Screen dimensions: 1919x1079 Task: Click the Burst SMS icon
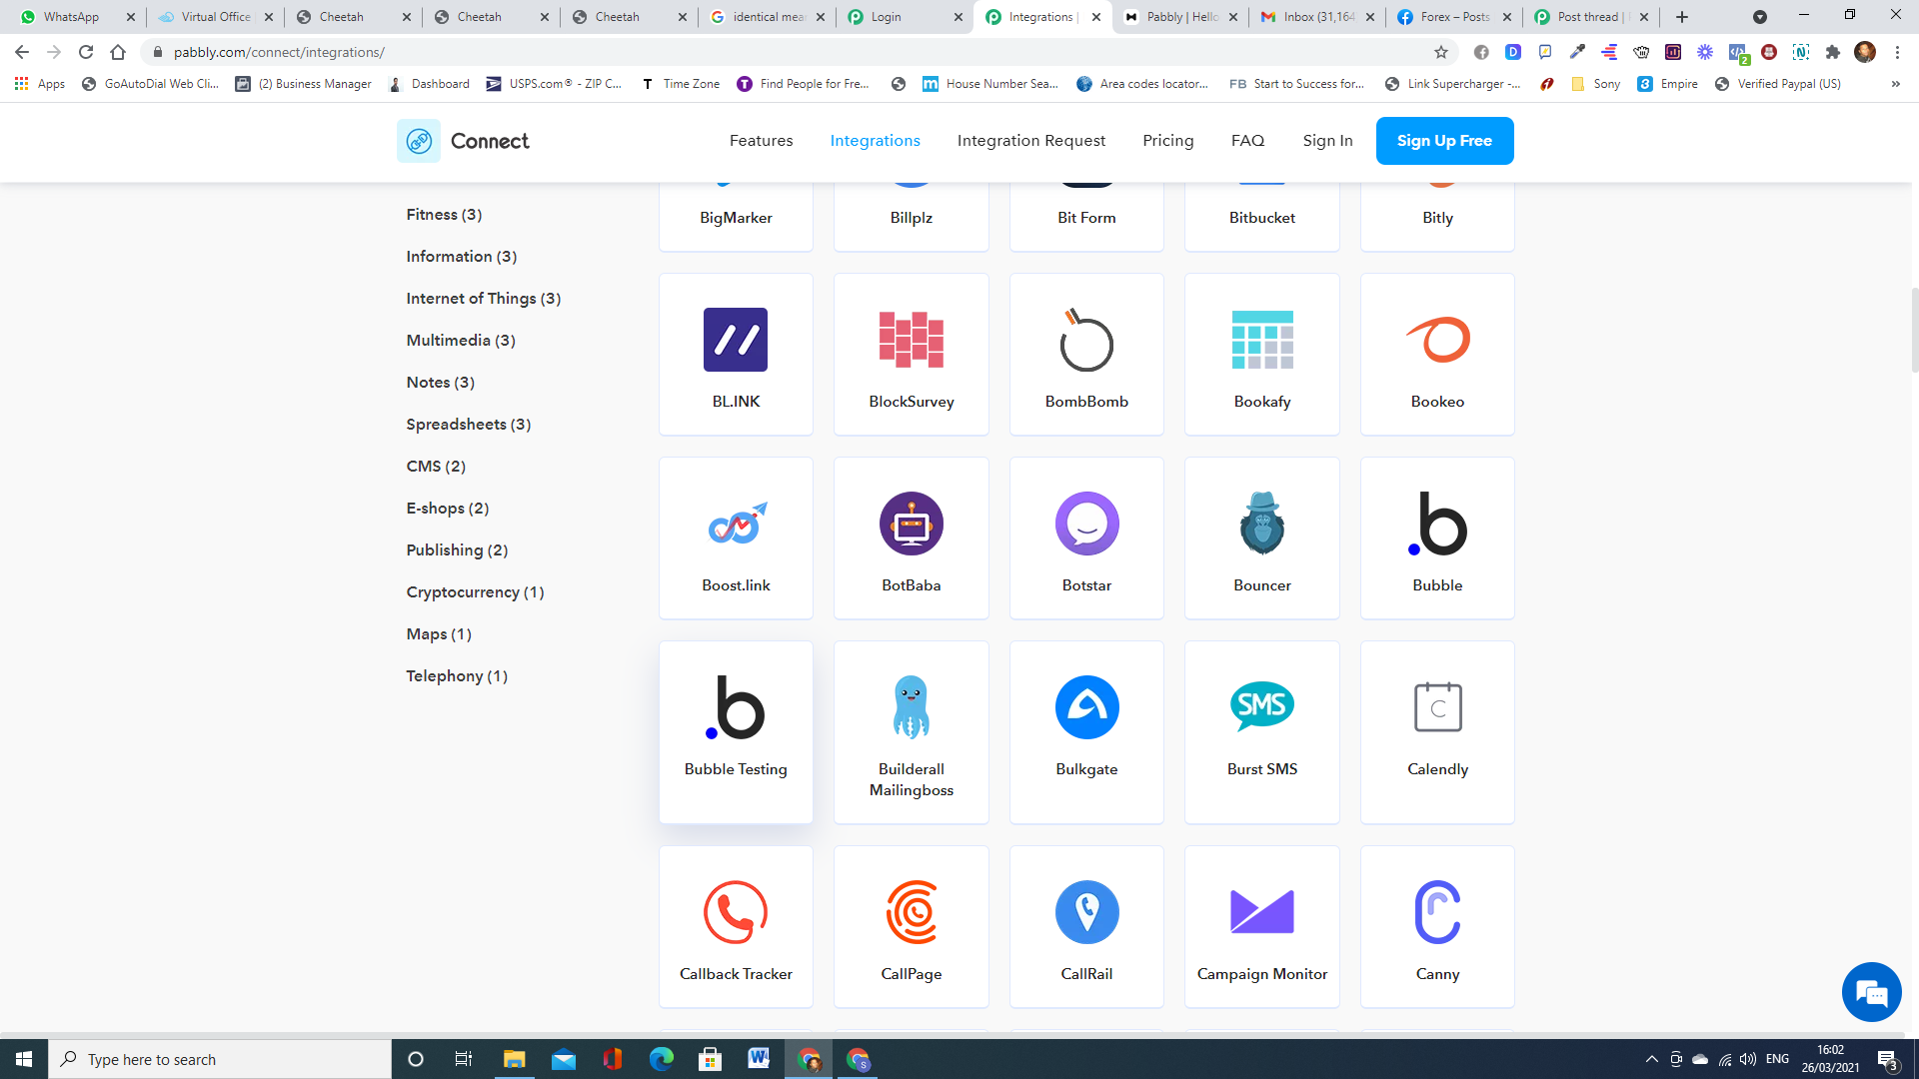(1261, 707)
